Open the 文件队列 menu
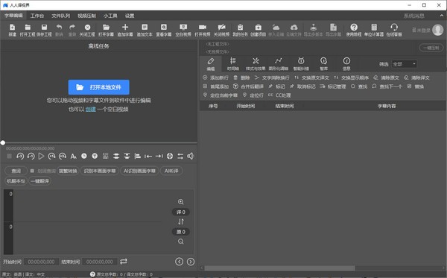This screenshot has width=447, height=278. 61,16
